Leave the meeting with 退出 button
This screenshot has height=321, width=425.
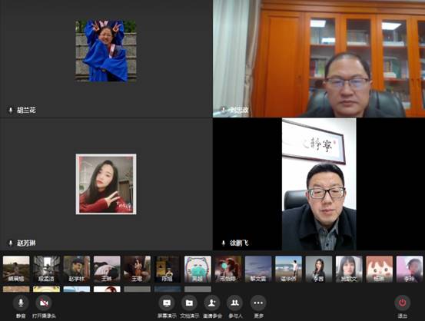(x=402, y=303)
